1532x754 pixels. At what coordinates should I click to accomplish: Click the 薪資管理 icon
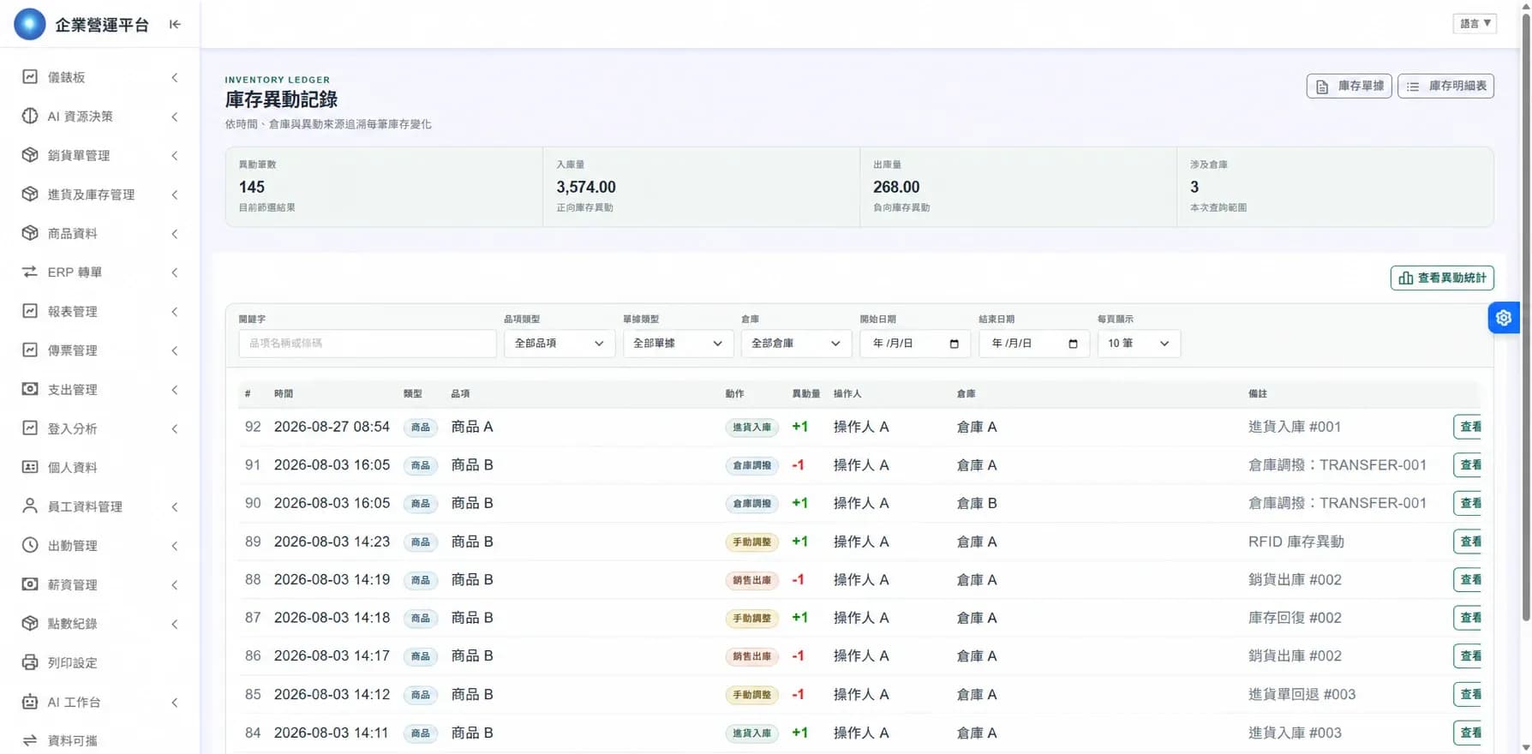click(x=30, y=584)
